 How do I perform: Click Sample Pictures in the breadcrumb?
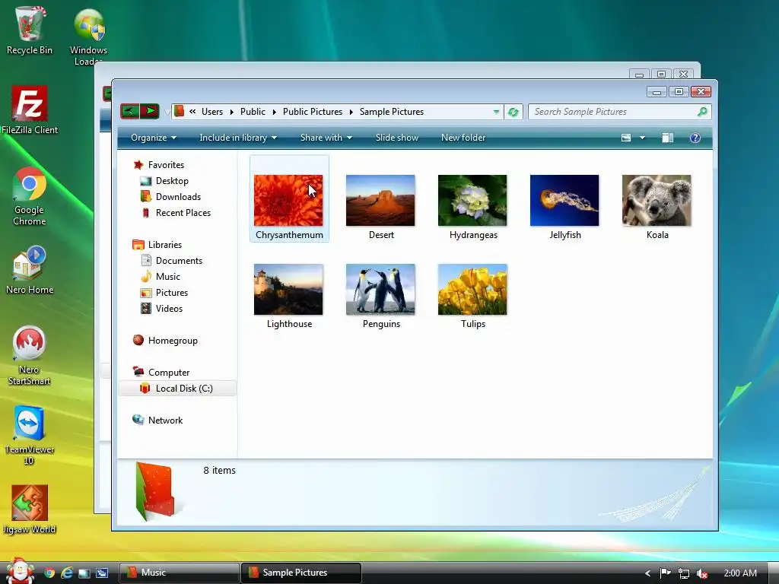(x=392, y=112)
